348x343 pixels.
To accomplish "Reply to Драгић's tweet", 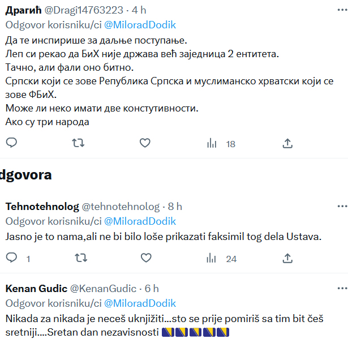I will [x=11, y=143].
